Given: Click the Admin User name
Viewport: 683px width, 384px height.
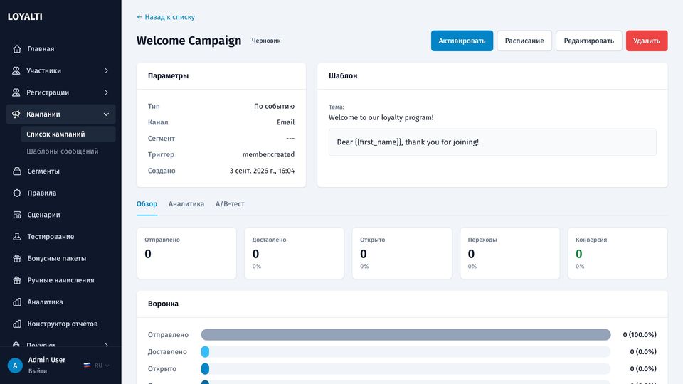Looking at the screenshot, I should coord(47,360).
